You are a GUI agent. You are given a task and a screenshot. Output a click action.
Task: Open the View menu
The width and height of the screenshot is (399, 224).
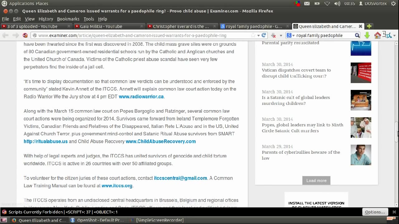point(30,19)
